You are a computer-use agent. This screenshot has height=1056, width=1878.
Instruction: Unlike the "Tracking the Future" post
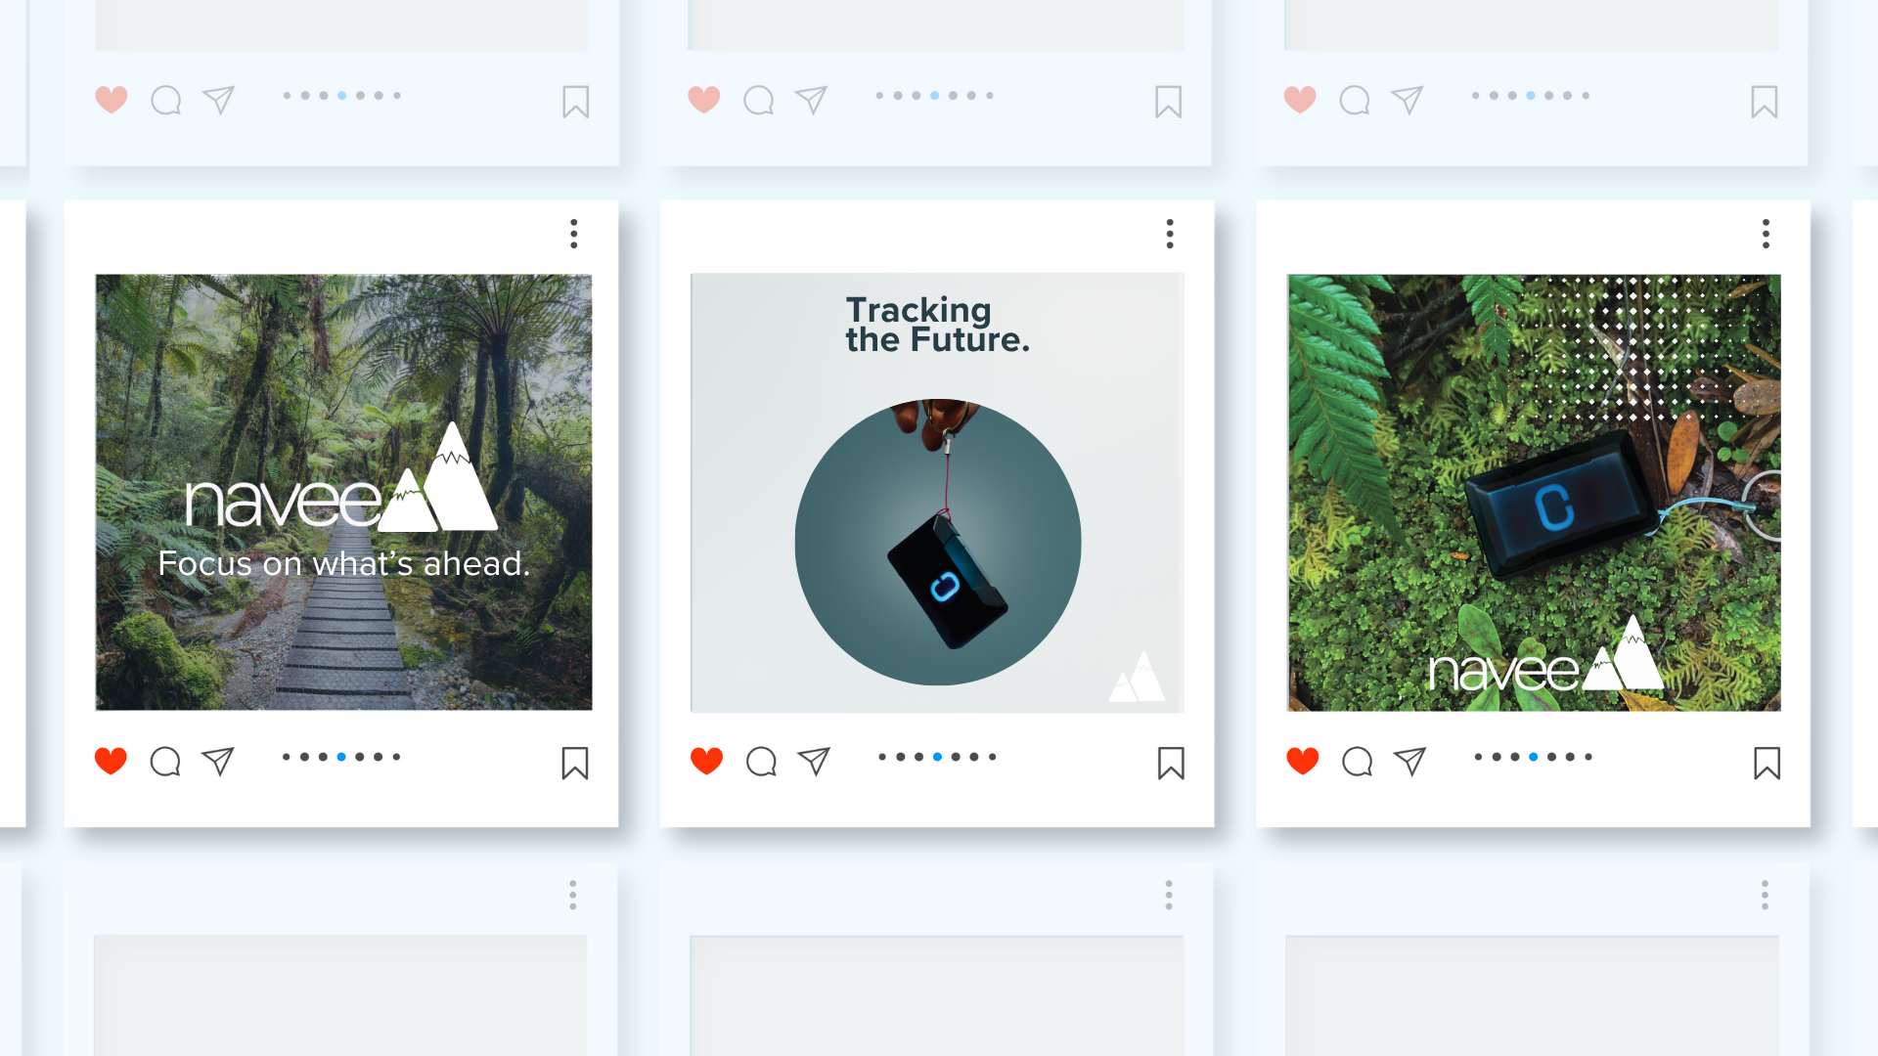coord(706,761)
